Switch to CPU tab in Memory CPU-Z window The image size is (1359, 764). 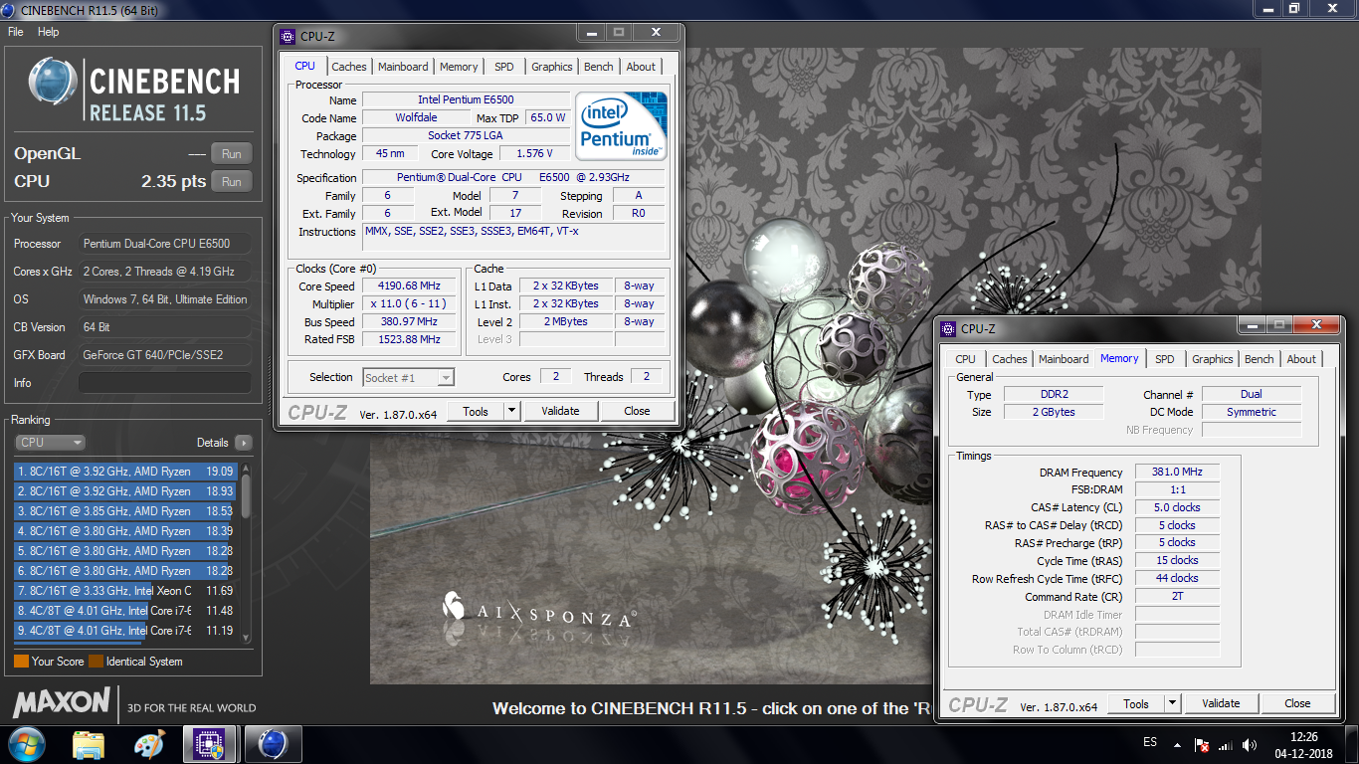(x=965, y=359)
